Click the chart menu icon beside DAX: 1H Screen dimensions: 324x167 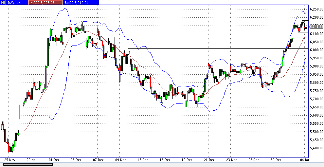click(x=3, y=3)
